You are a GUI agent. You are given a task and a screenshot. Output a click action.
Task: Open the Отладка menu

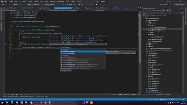tap(36, 1)
